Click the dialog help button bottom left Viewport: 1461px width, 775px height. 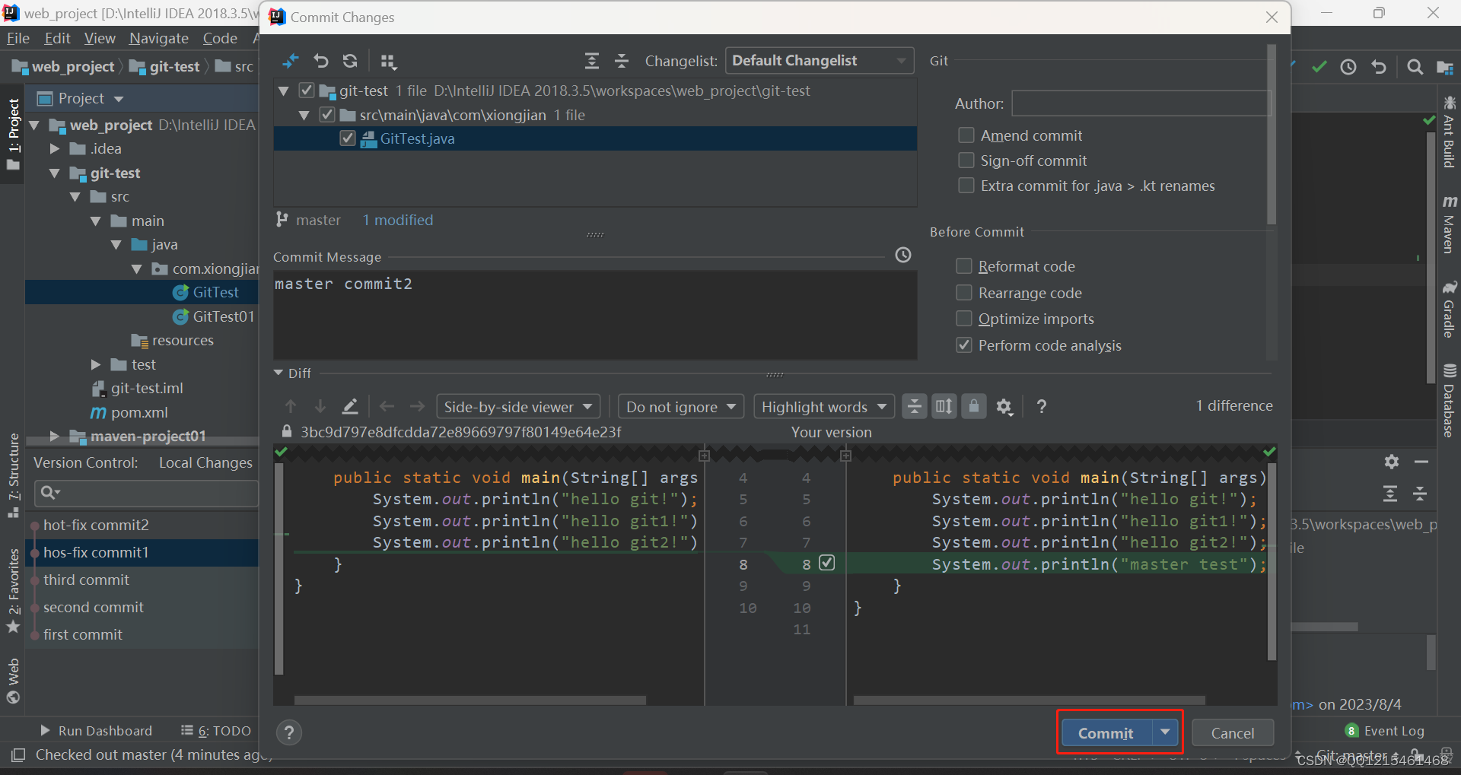[289, 733]
